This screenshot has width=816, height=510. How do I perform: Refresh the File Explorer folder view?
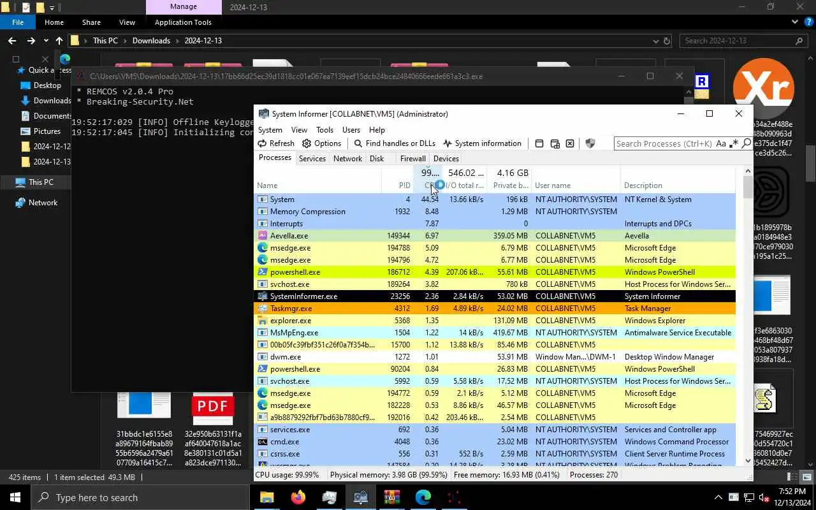click(x=667, y=41)
